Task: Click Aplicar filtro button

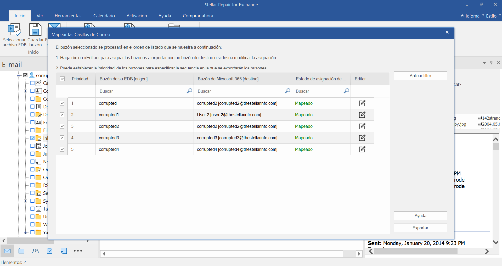Action: [x=420, y=76]
